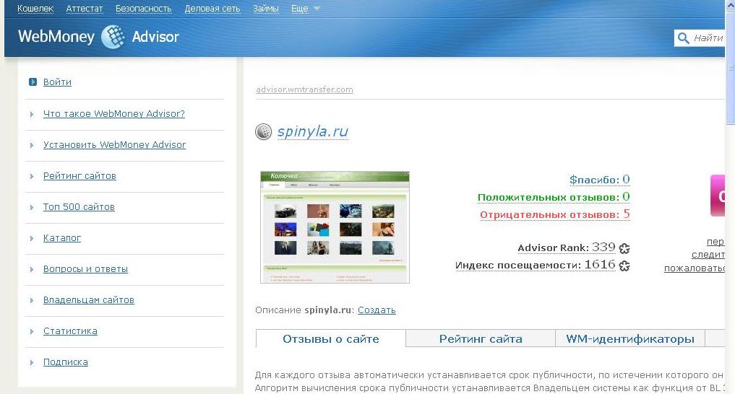This screenshot has height=394, width=735.
Task: Open Установить WebMoney Advisor link
Action: [114, 144]
